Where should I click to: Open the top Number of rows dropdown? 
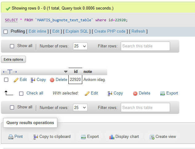pyautogui.click(x=80, y=46)
